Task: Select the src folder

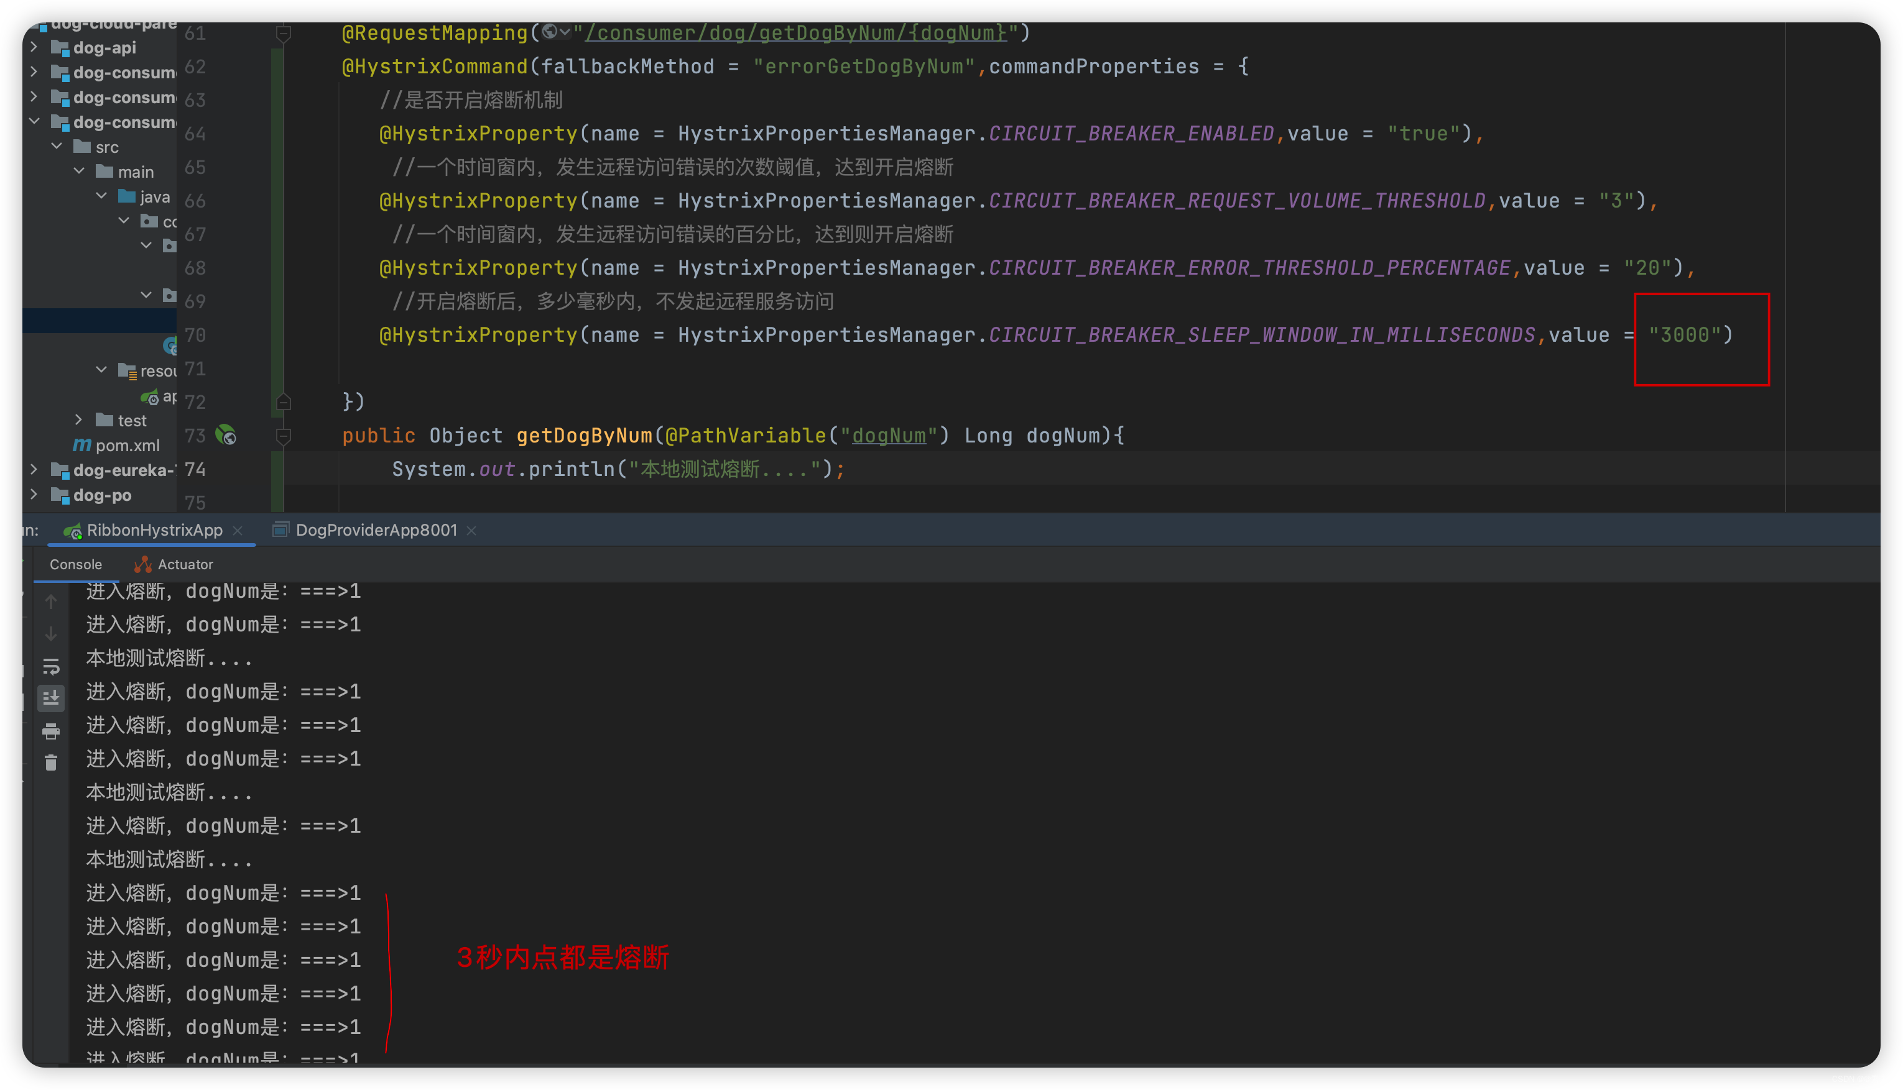Action: click(96, 147)
